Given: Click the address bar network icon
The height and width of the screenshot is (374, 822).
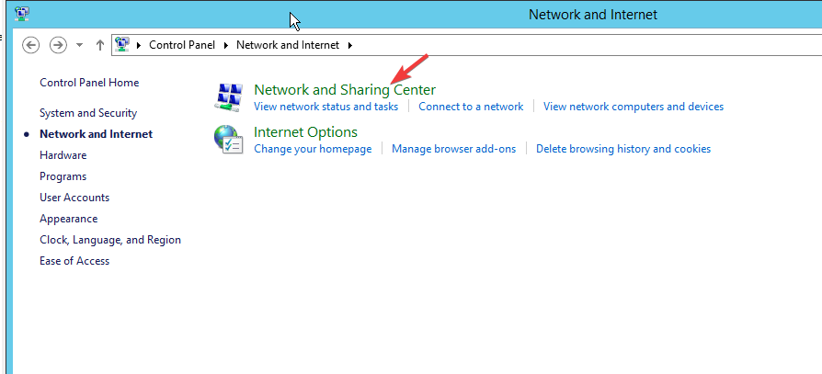Looking at the screenshot, I should pos(122,44).
